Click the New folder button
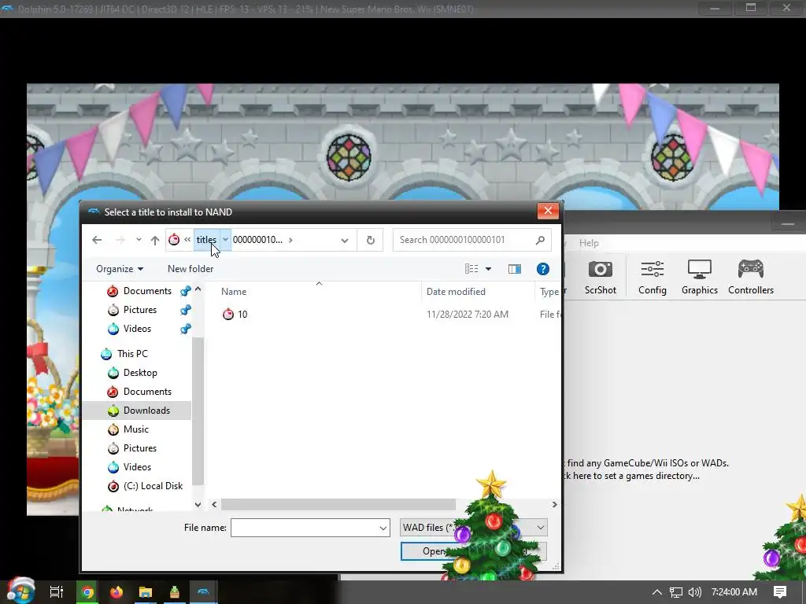806x604 pixels. click(190, 269)
